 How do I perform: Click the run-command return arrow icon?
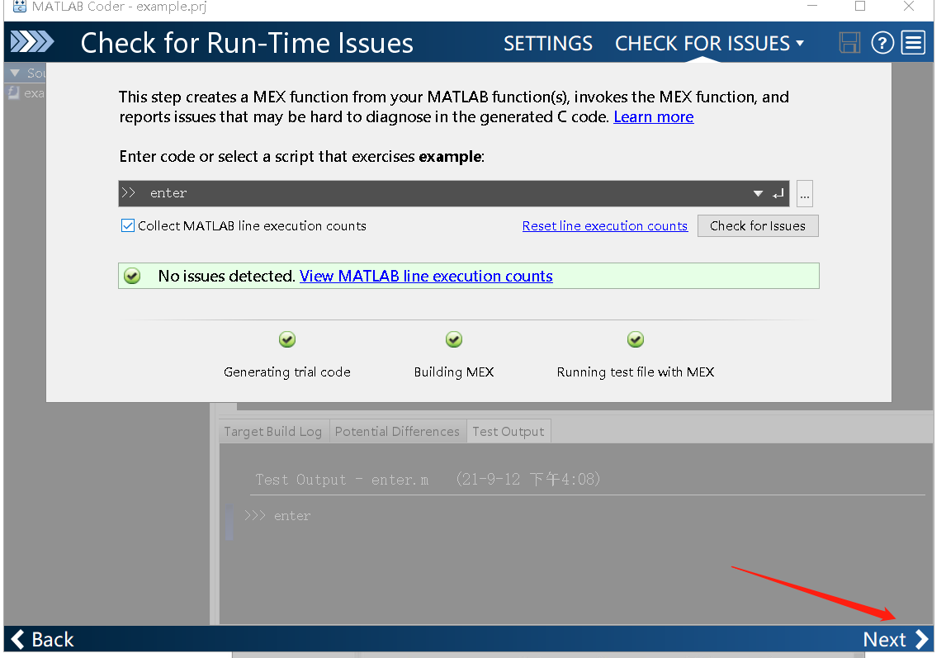(778, 193)
